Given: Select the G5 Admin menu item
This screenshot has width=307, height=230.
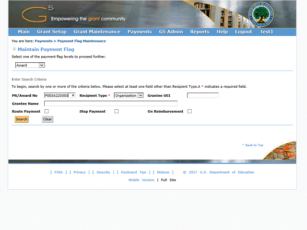Looking at the screenshot, I should pos(171,32).
